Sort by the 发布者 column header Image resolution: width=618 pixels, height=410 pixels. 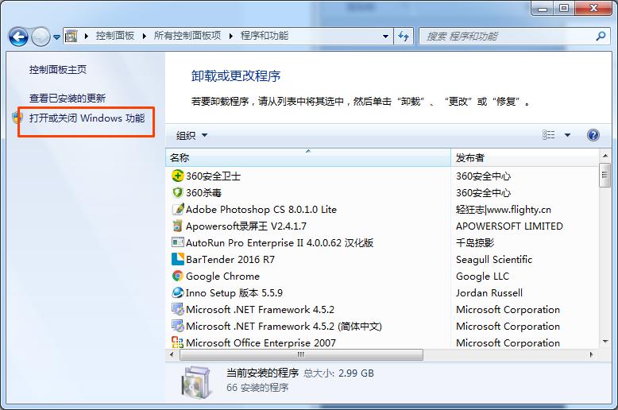pyautogui.click(x=524, y=157)
